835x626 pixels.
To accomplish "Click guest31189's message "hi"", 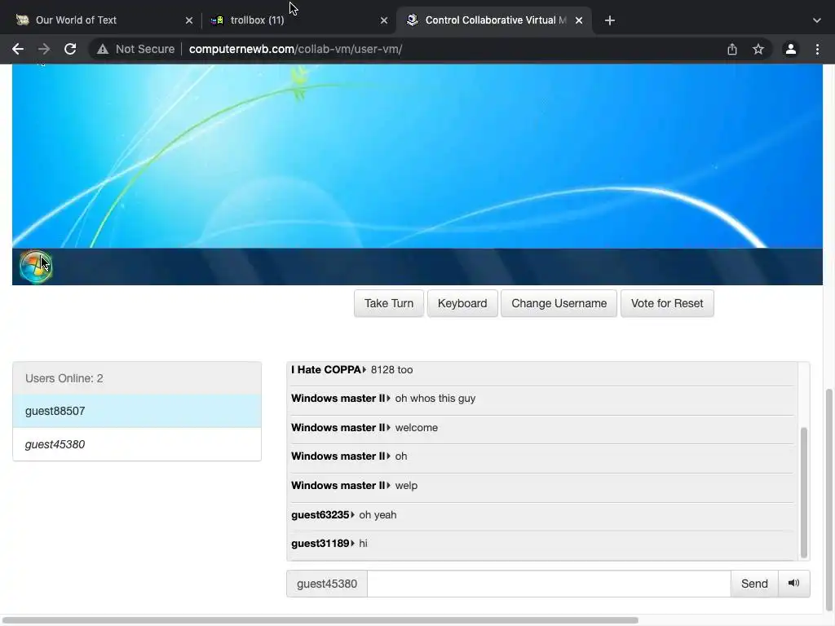I will point(363,544).
